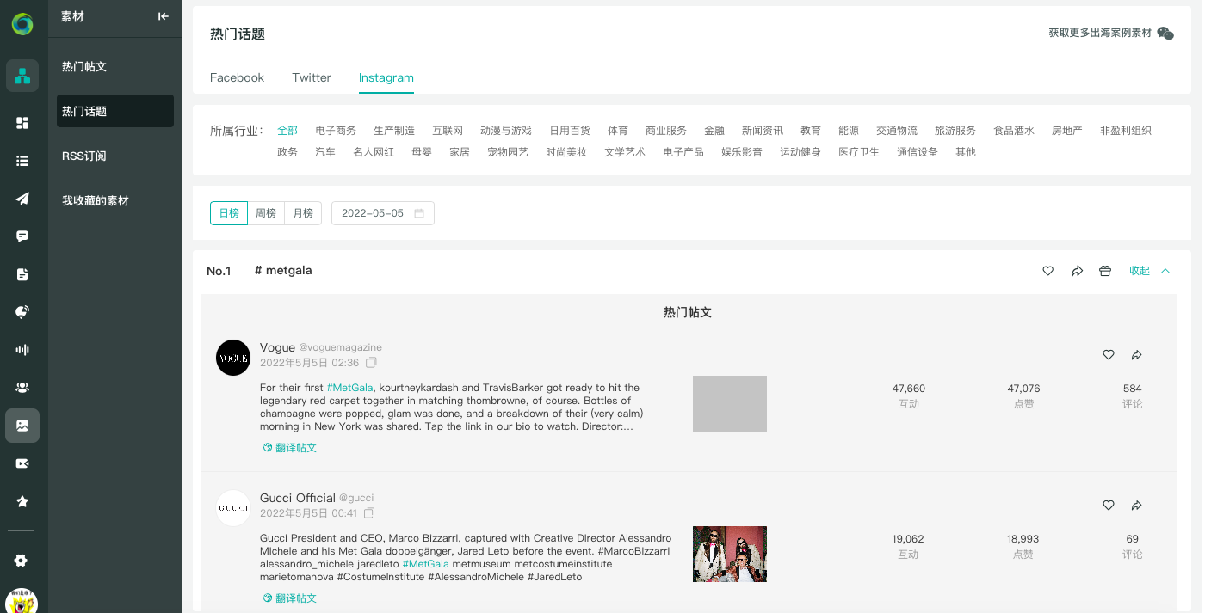Translate the Gucci post via 翻译帖文
Image resolution: width=1205 pixels, height=613 pixels.
290,598
